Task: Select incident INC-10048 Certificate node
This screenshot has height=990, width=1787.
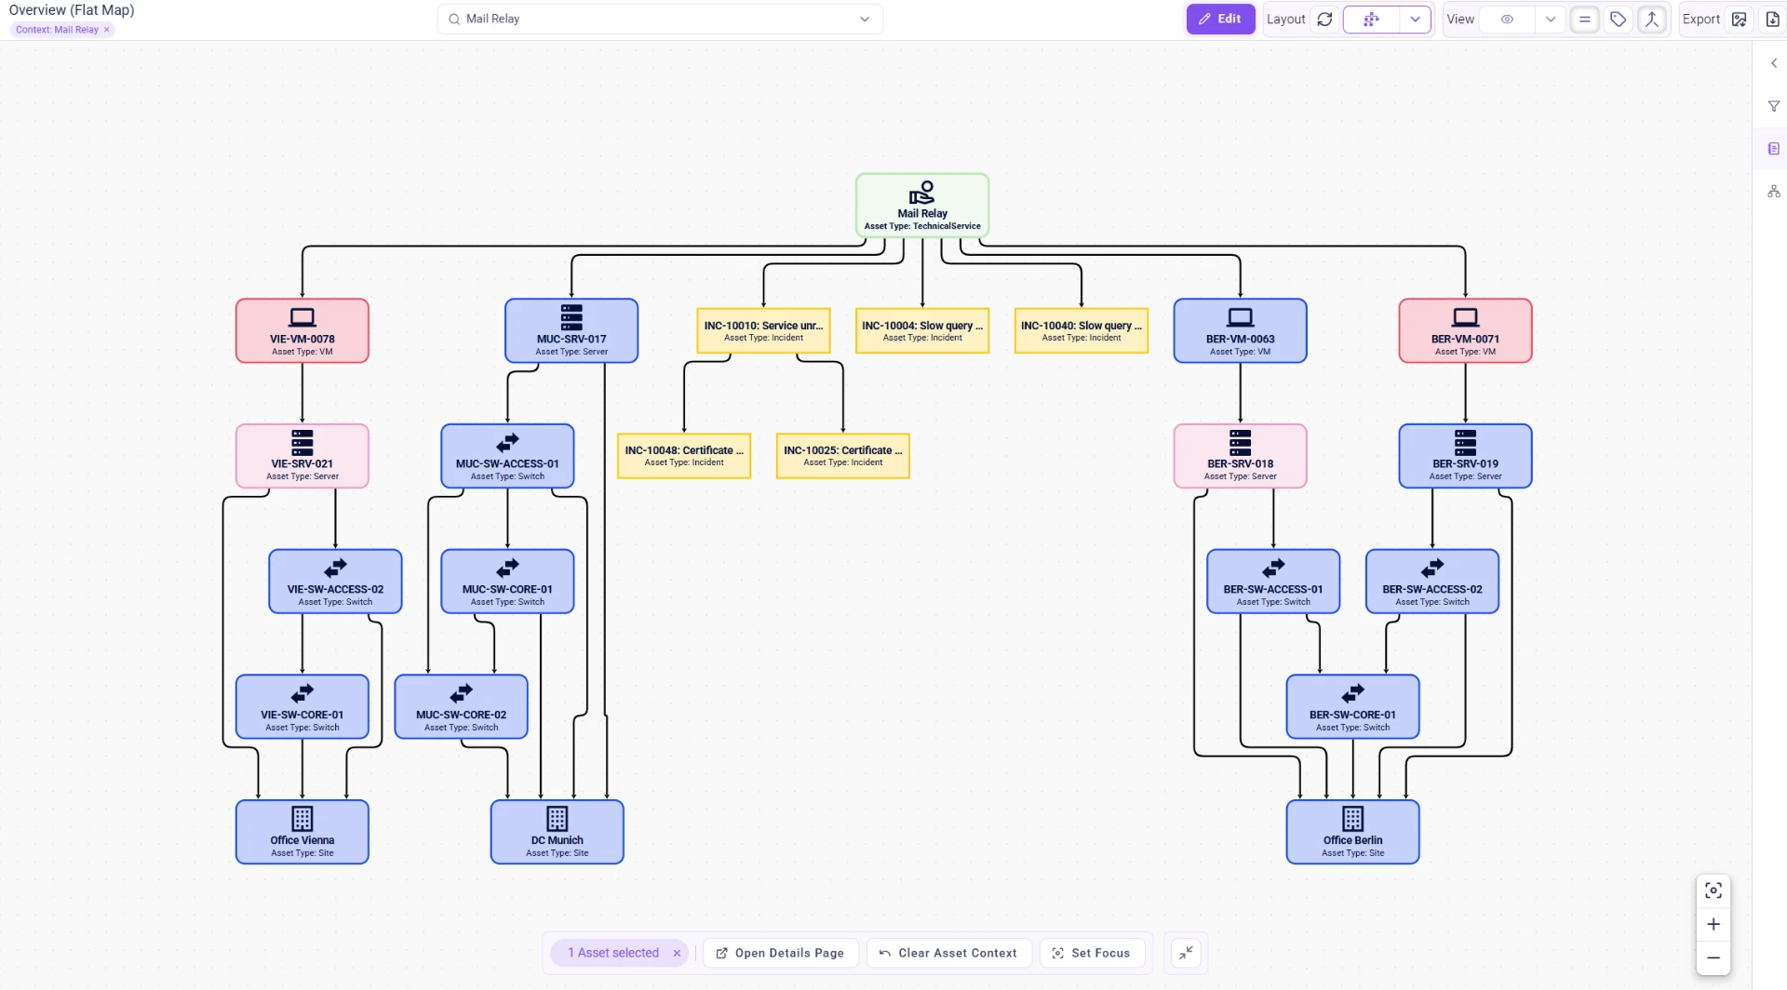Action: 683,456
